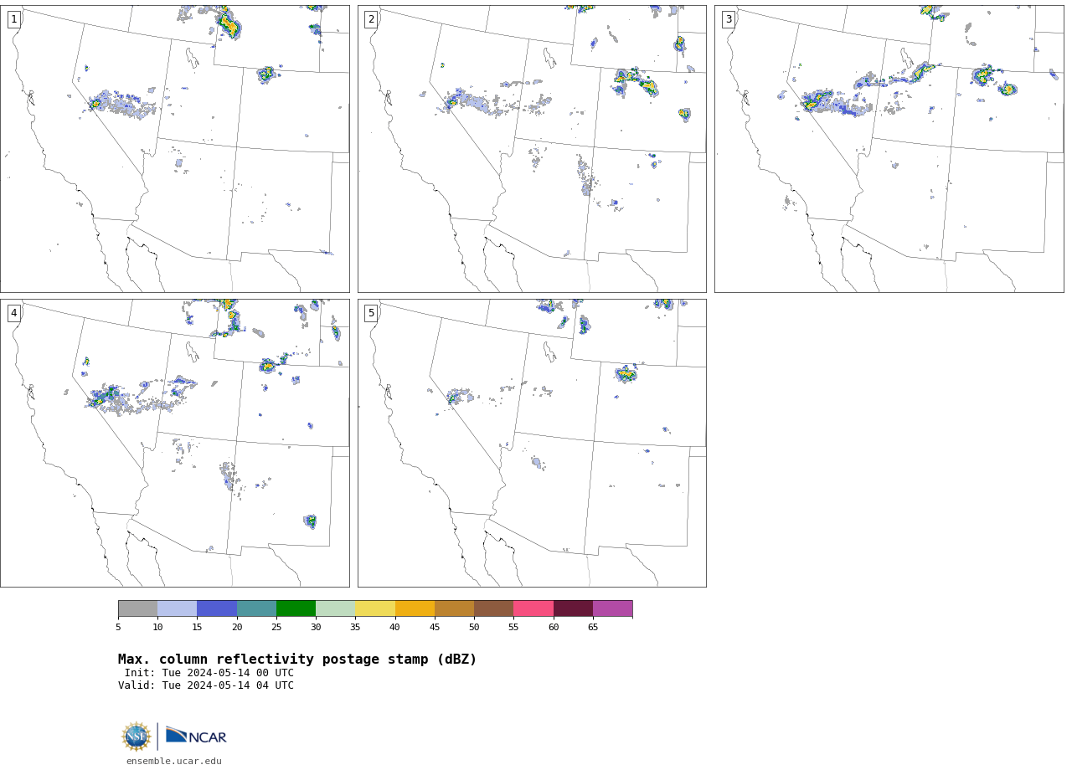This screenshot has height=770, width=1072.
Task: Click the panel number label 5
Action: (371, 313)
